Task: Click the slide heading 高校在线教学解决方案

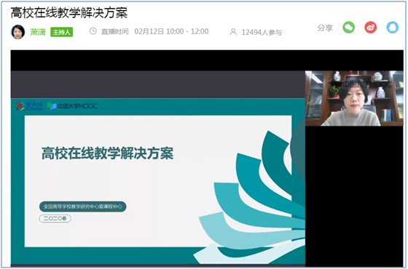Action: [108, 153]
